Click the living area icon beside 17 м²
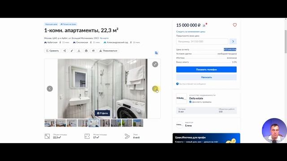The width and height of the screenshot is (287, 161). (x=87, y=136)
